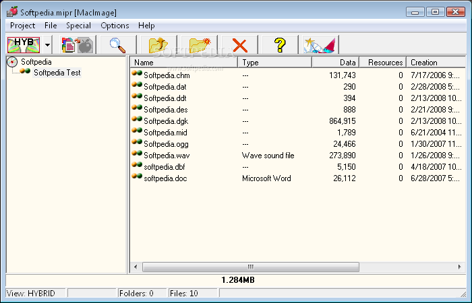This screenshot has width=472, height=303.
Task: Maximize the MacImage window
Action: coord(436,12)
